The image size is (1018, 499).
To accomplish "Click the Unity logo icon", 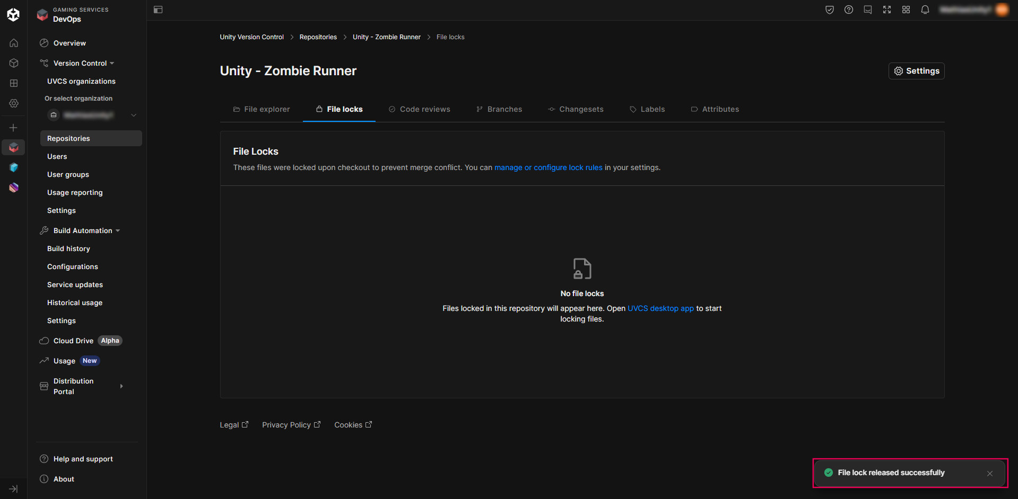I will click(x=13, y=14).
